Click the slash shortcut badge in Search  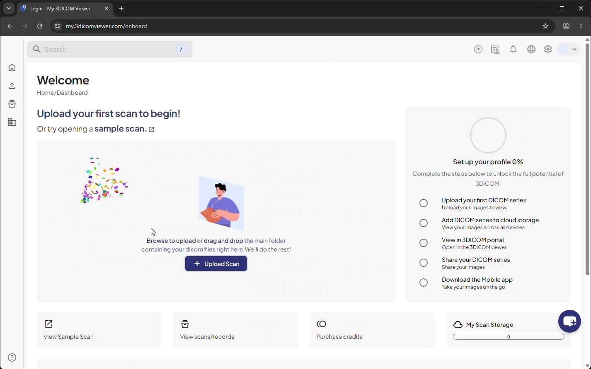tap(181, 49)
